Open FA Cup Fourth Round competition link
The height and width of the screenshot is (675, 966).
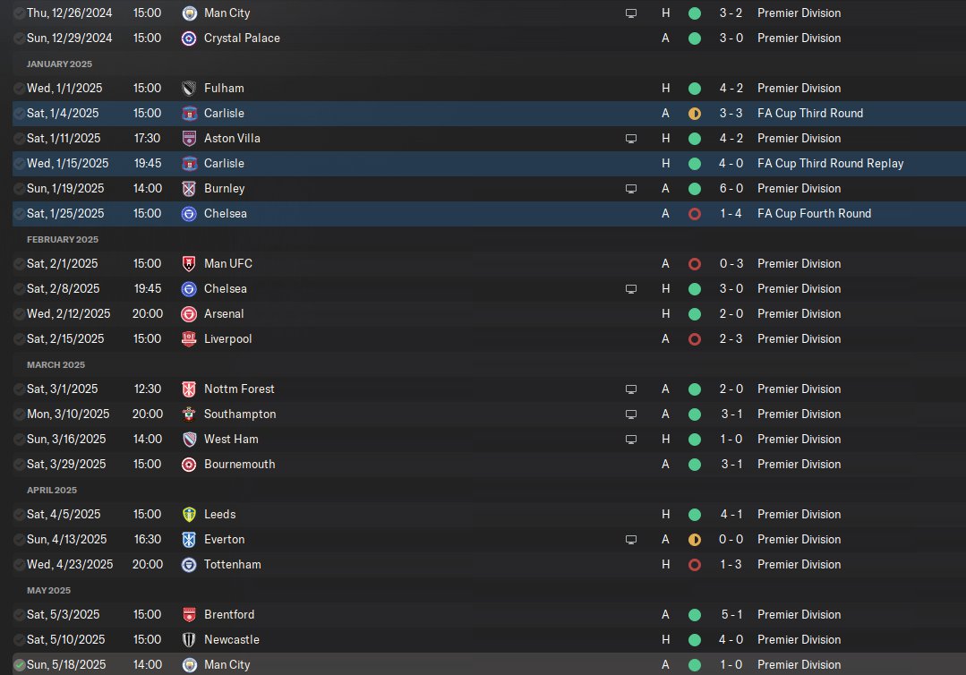814,214
